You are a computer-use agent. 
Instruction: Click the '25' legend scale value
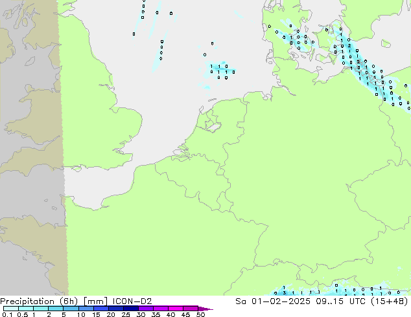point(126,314)
